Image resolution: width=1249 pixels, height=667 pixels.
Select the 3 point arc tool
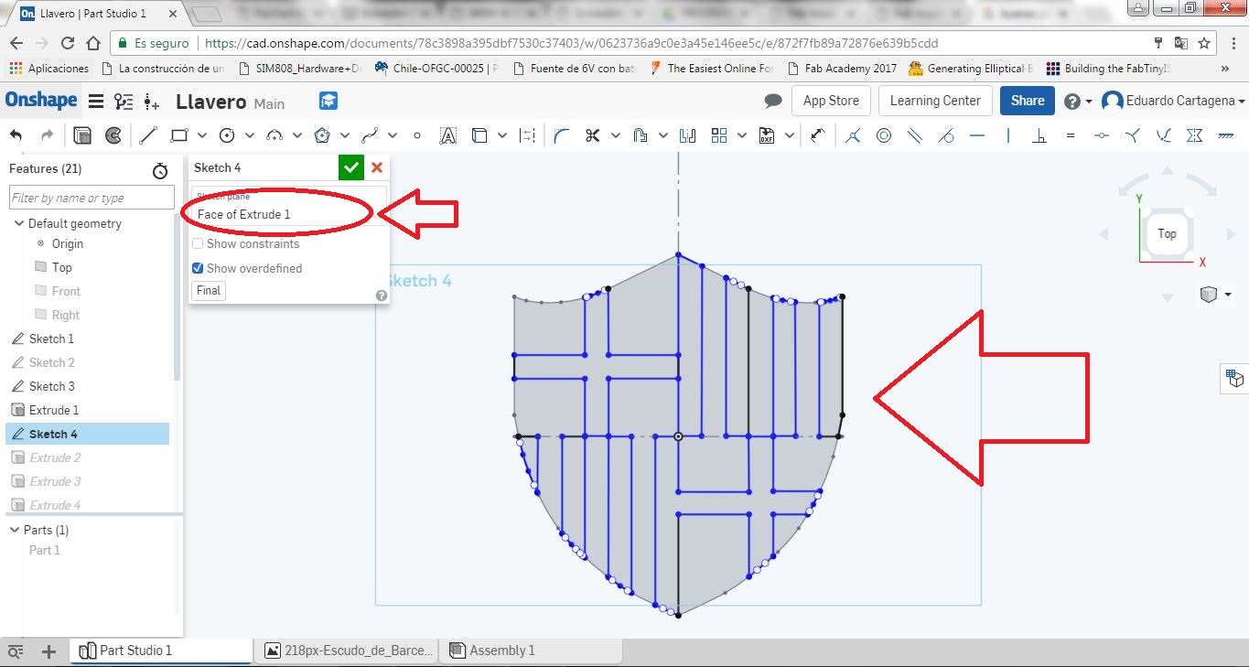click(275, 135)
